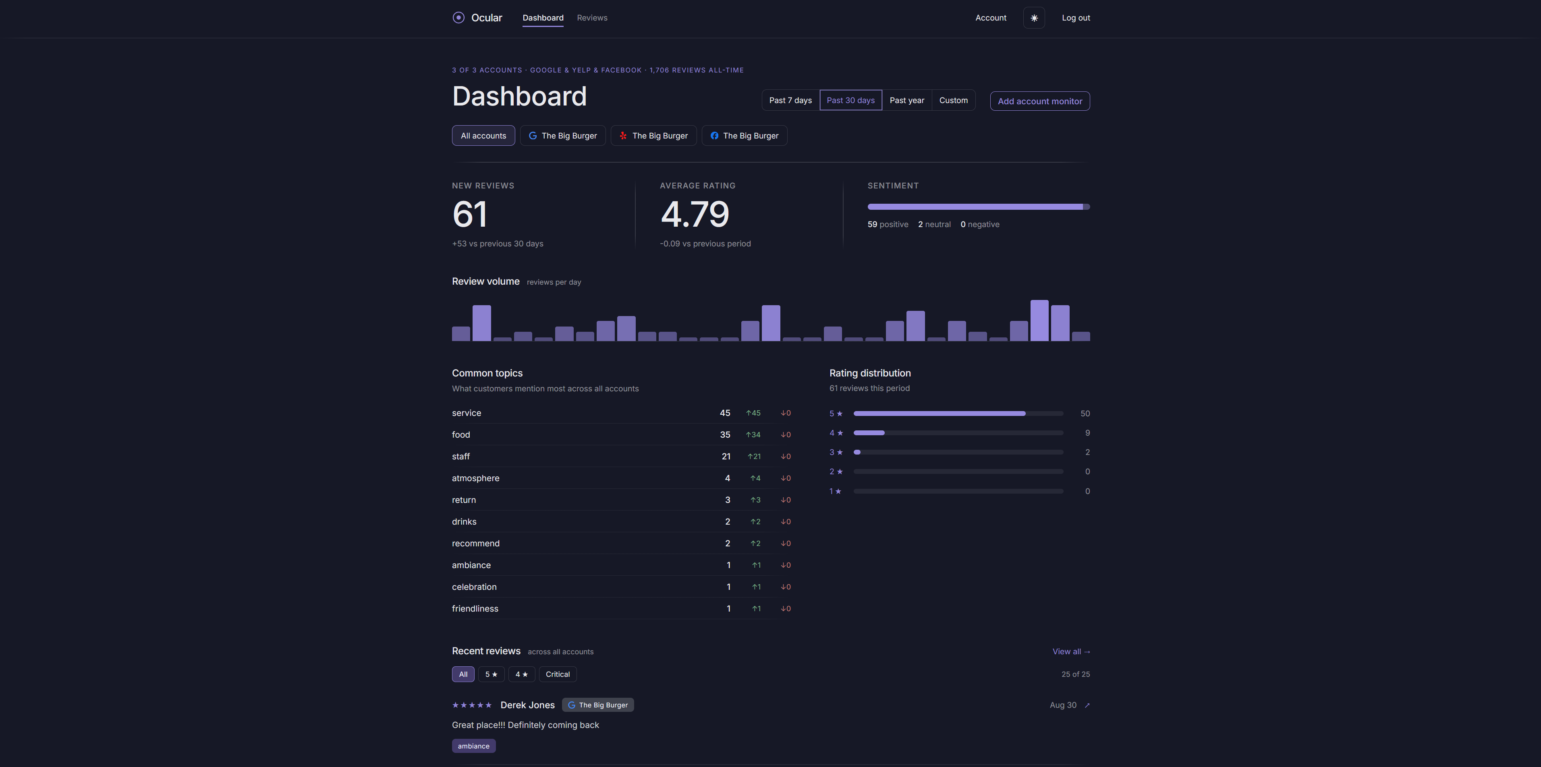Click the ambiance tag on Derek Jones review
Image resolution: width=1541 pixels, height=767 pixels.
tap(473, 746)
